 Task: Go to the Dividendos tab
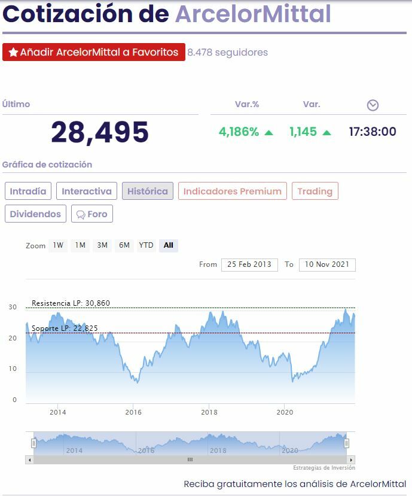click(35, 214)
